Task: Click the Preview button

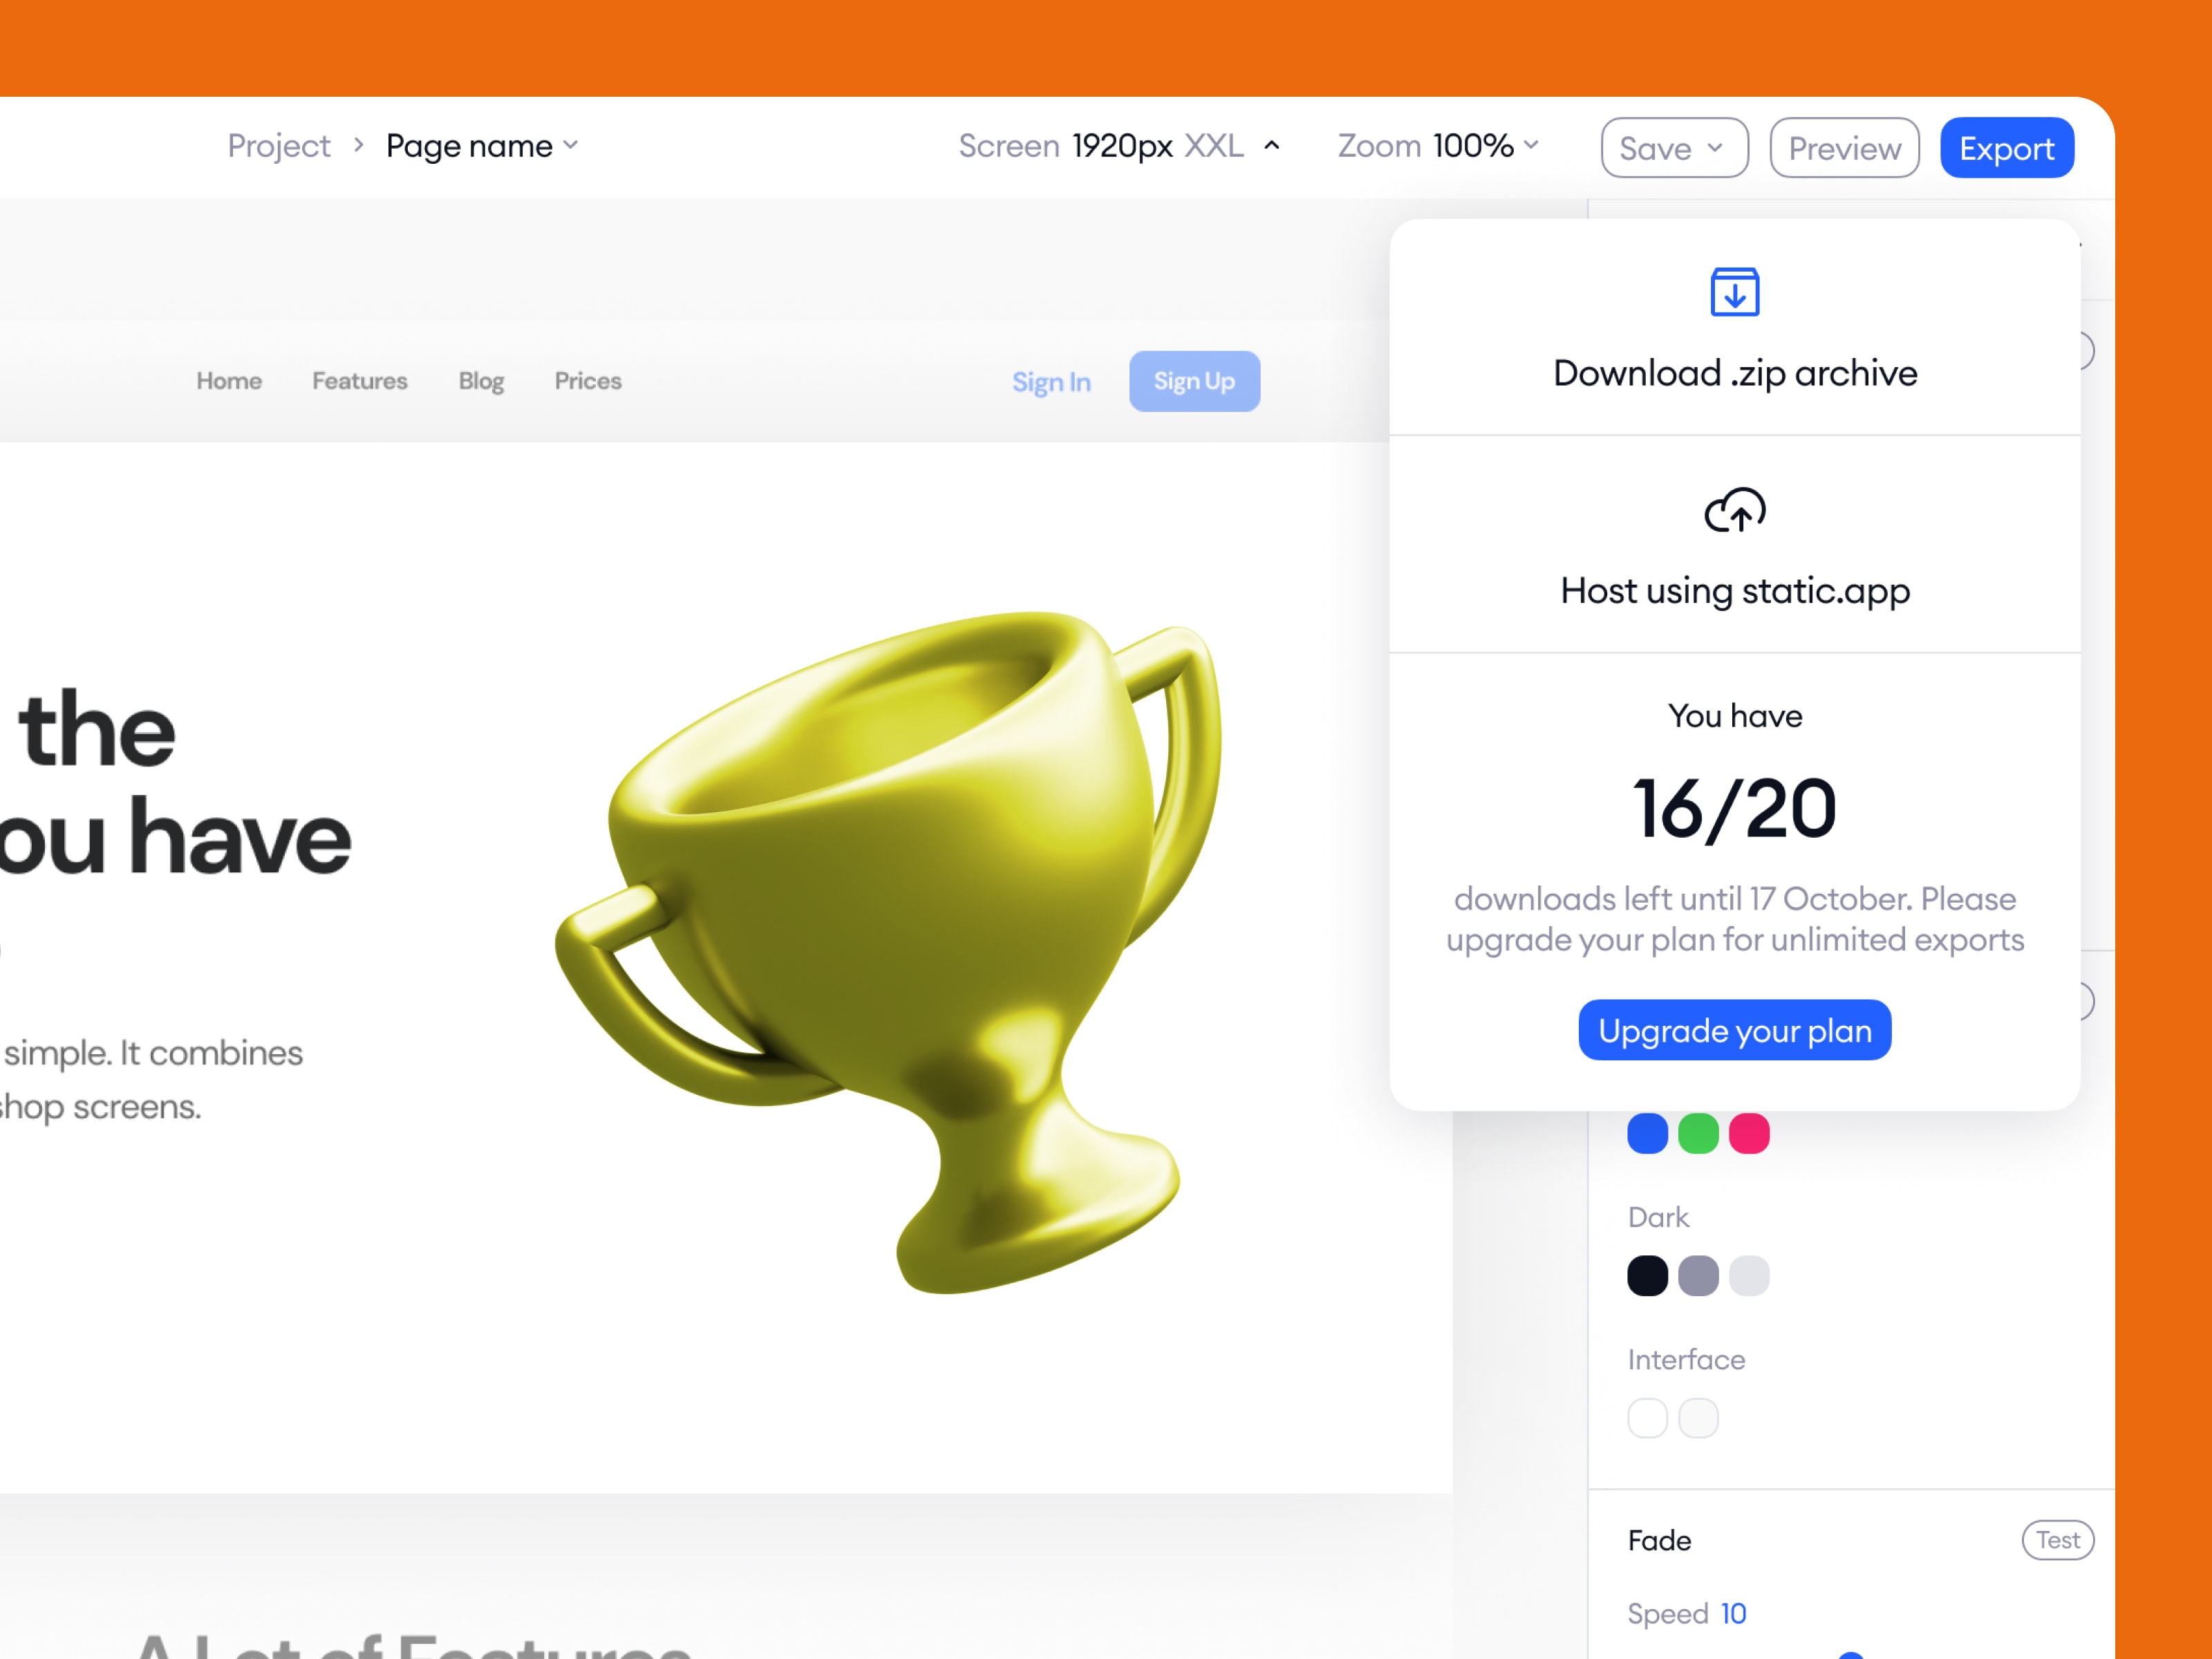Action: click(1844, 147)
